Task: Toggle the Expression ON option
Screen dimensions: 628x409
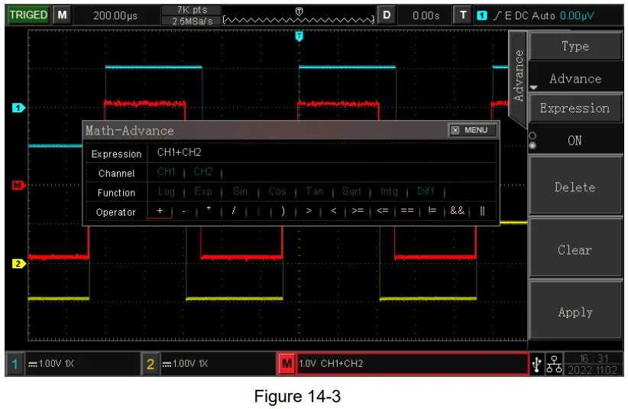Action: pyautogui.click(x=575, y=140)
